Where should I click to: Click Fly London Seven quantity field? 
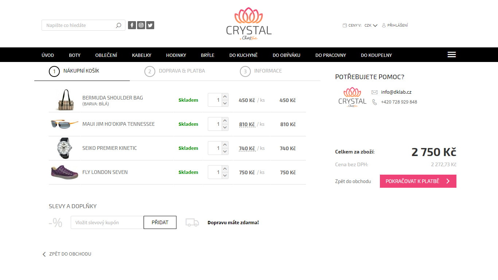coord(215,172)
